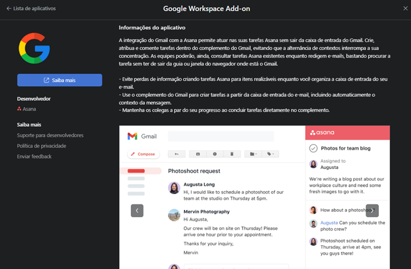
Task: Click the trash icon in Gmail toolbar
Action: click(x=232, y=154)
